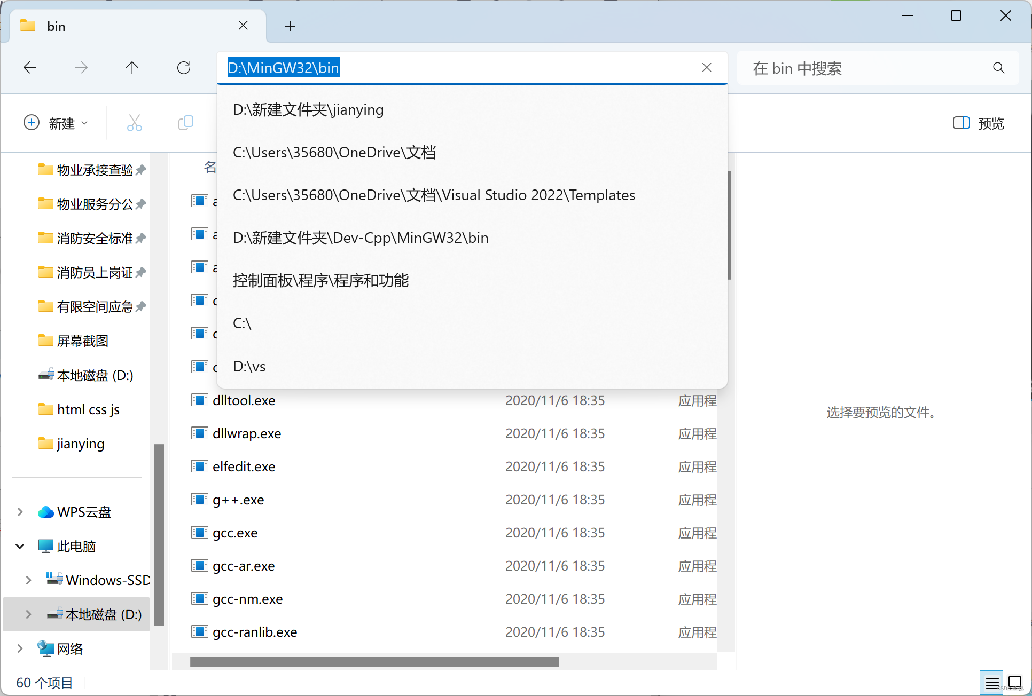Screen dimensions: 1032x696
Task: Click the gcc.exe application icon
Action: pyautogui.click(x=199, y=532)
